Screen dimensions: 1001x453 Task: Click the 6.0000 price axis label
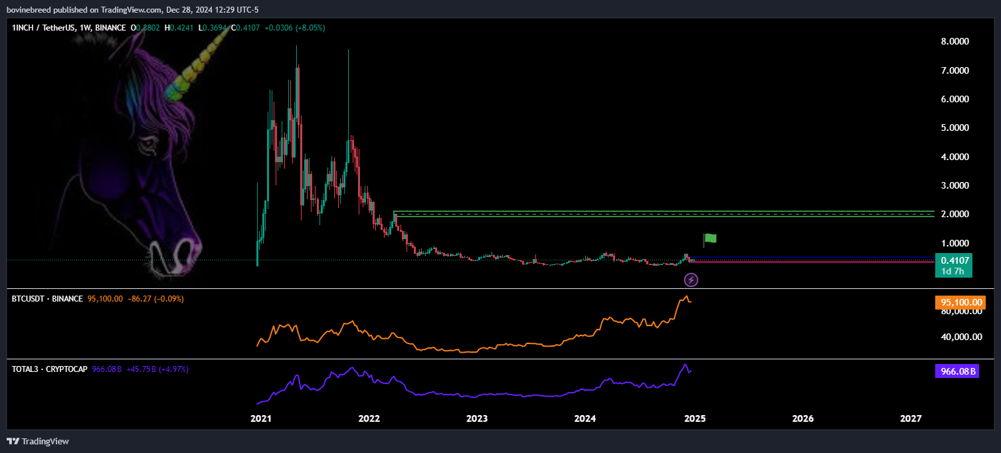pos(955,99)
